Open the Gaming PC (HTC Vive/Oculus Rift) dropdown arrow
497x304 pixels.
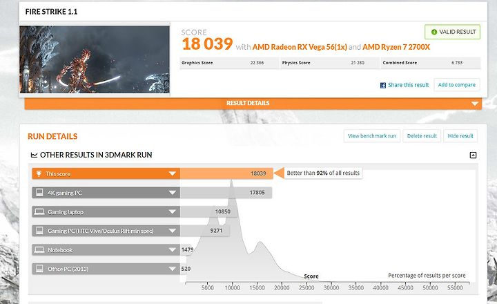click(172, 231)
